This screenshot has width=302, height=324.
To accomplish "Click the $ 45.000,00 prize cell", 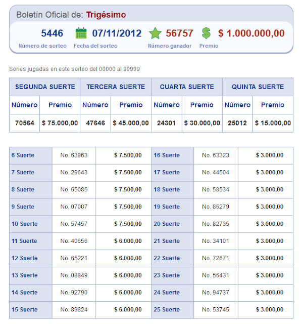I will (x=131, y=123).
